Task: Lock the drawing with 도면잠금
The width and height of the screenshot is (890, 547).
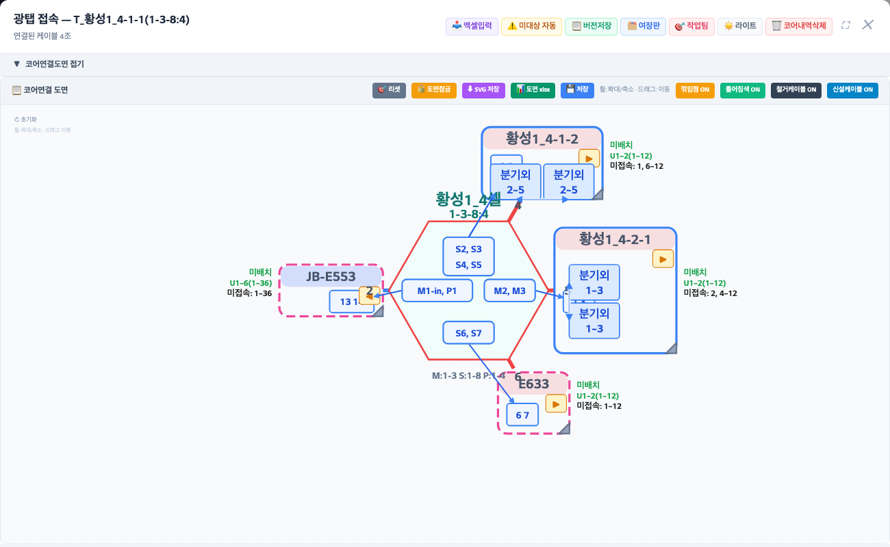Action: coord(434,90)
